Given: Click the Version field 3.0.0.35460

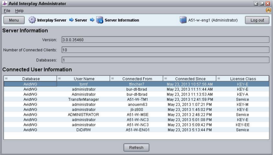Looking at the screenshot, I should (x=165, y=40).
